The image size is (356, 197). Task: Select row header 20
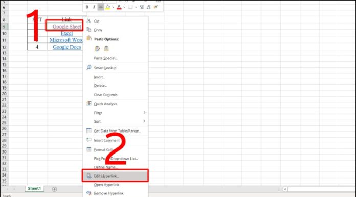(4, 94)
